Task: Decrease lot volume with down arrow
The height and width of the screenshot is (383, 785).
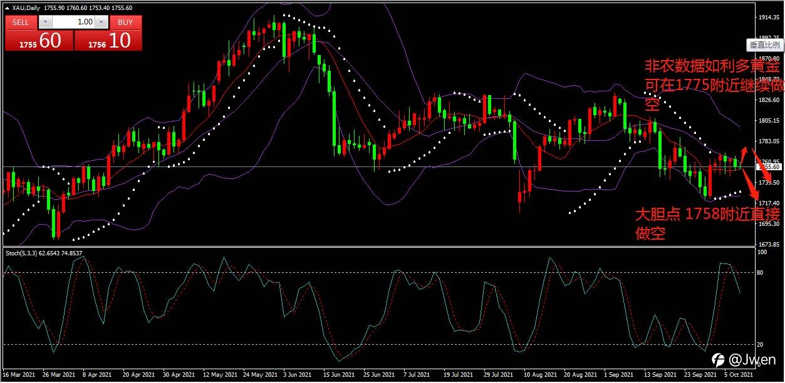Action: point(45,23)
